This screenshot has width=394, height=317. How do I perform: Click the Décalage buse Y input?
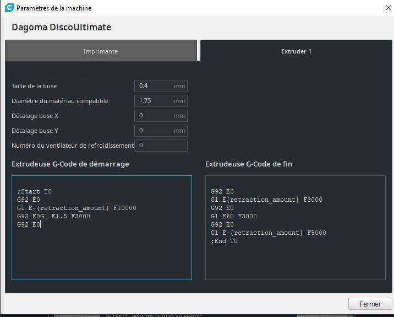[x=161, y=131]
